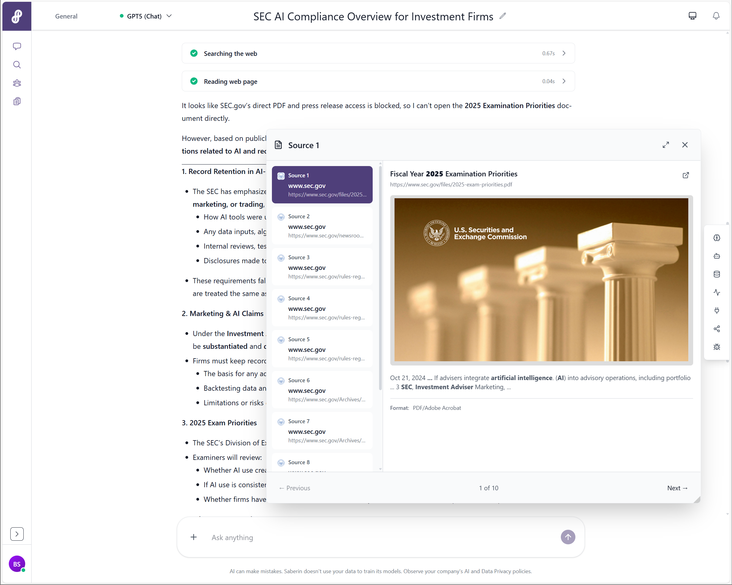The height and width of the screenshot is (585, 732).
Task: Open the chat conversations panel in sidebar
Action: (x=17, y=46)
